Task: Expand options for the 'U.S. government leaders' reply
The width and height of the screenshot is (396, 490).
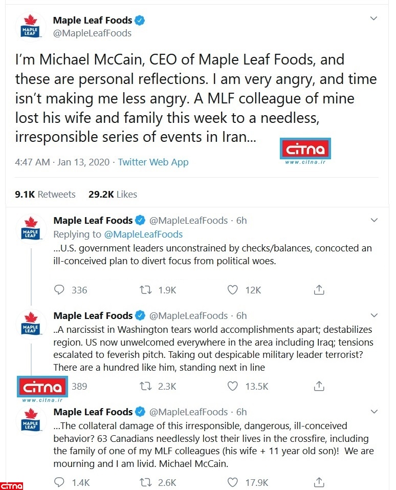Action: point(374,219)
